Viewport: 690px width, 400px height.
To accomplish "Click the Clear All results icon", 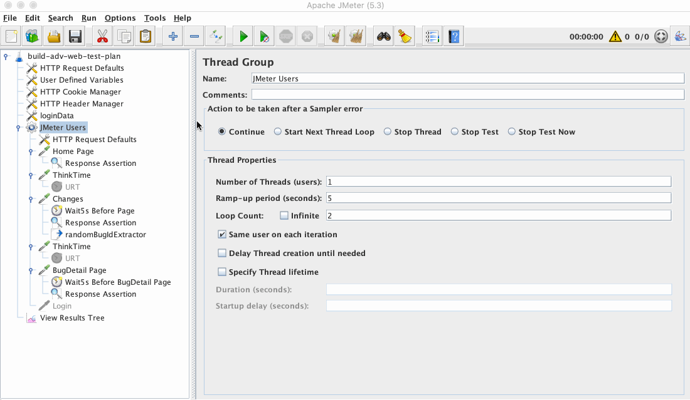I will click(x=356, y=36).
